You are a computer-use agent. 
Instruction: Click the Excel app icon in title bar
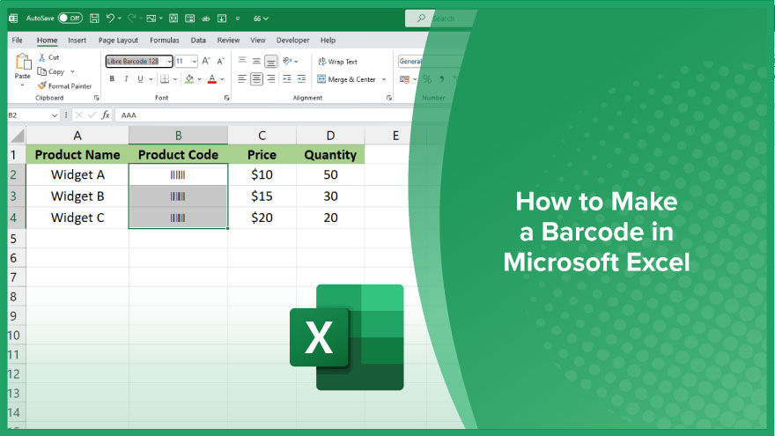pyautogui.click(x=13, y=18)
